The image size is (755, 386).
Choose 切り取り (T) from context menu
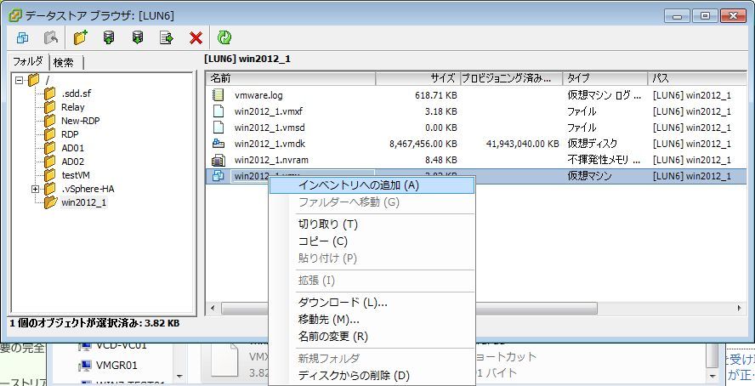[x=372, y=224]
